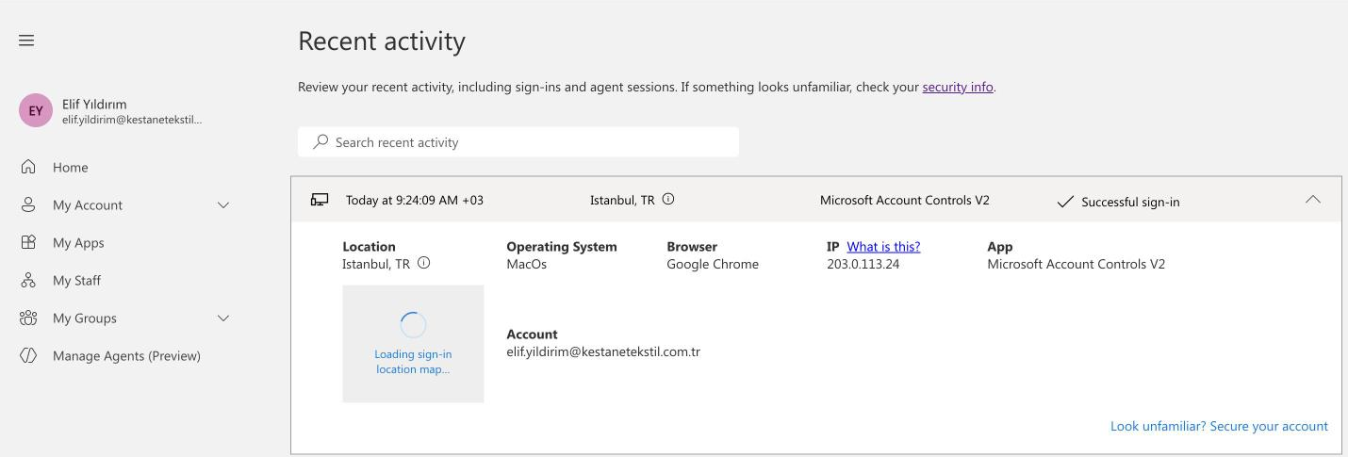The width and height of the screenshot is (1348, 457).
Task: Click the My Groups people icon
Action: coord(28,318)
